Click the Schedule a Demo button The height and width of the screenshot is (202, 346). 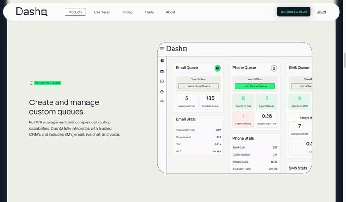(294, 12)
